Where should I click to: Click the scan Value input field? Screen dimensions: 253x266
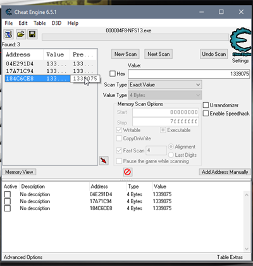[189, 74]
